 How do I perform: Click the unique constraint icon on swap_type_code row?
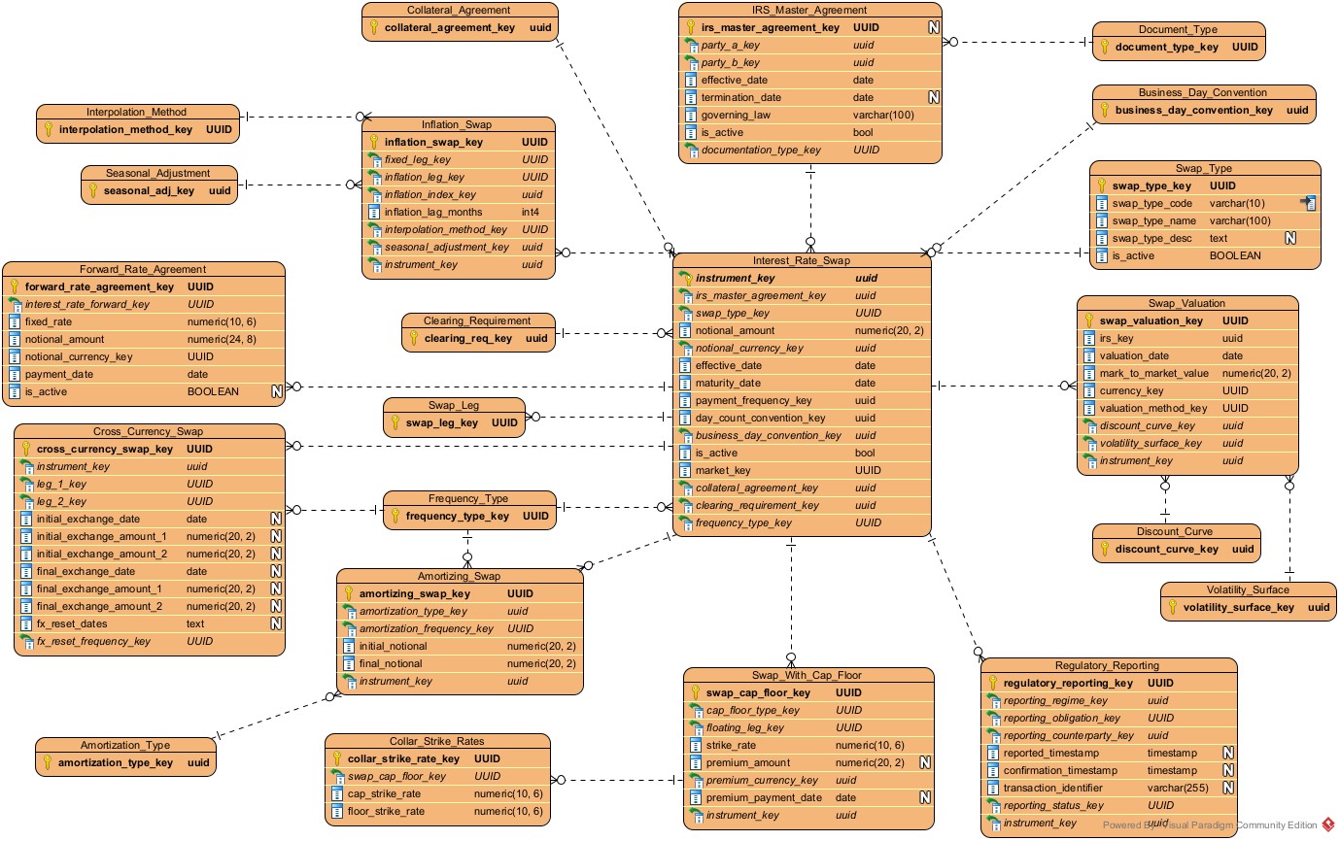click(1308, 204)
